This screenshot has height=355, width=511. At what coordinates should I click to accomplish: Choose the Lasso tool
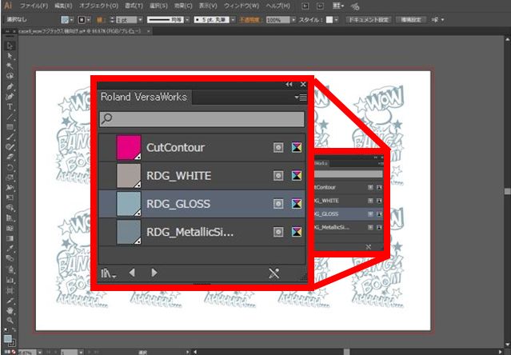coord(10,76)
